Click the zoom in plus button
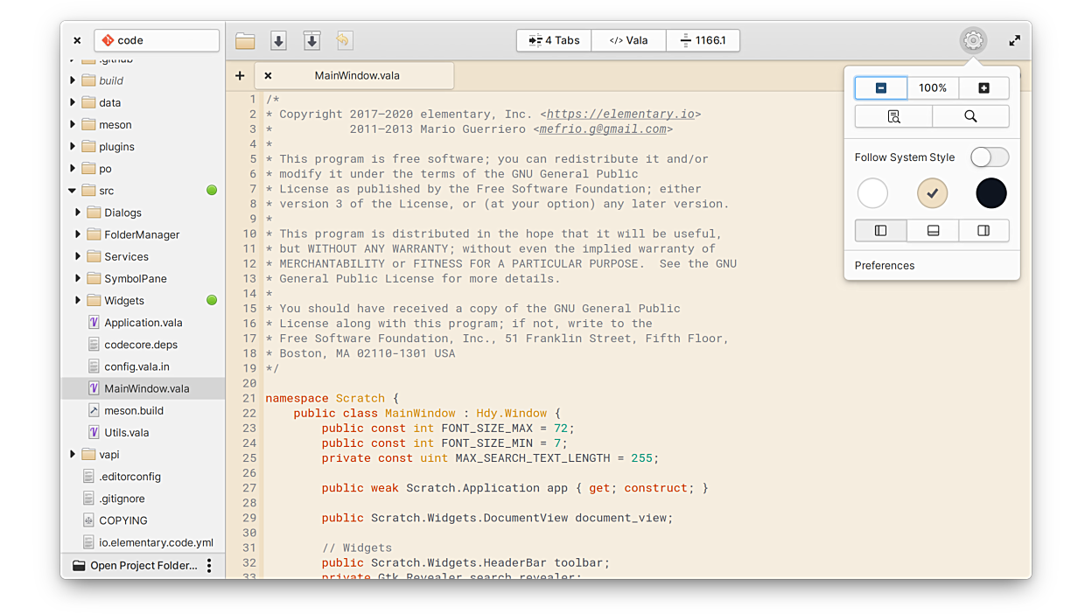This screenshot has width=1092, height=614. pyautogui.click(x=983, y=88)
